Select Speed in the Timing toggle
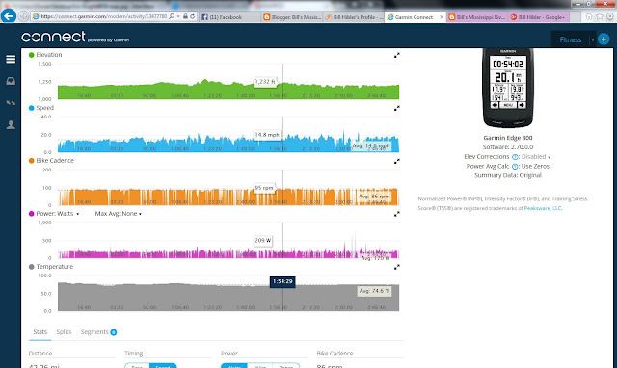Screen dimensions: 617x368 click(x=163, y=366)
